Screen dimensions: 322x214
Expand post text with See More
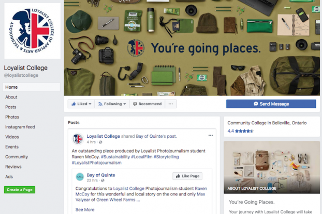tap(85, 210)
